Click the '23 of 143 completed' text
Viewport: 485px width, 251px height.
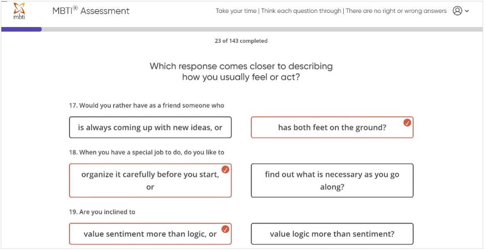[241, 41]
